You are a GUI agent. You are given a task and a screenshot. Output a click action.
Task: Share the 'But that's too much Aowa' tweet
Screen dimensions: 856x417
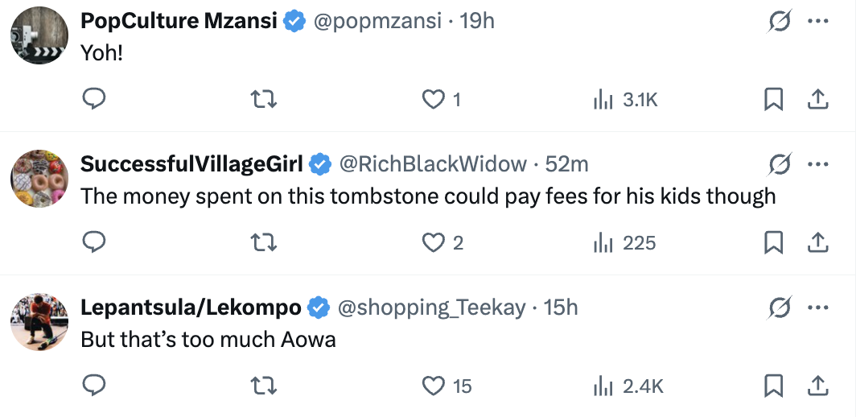(x=817, y=386)
